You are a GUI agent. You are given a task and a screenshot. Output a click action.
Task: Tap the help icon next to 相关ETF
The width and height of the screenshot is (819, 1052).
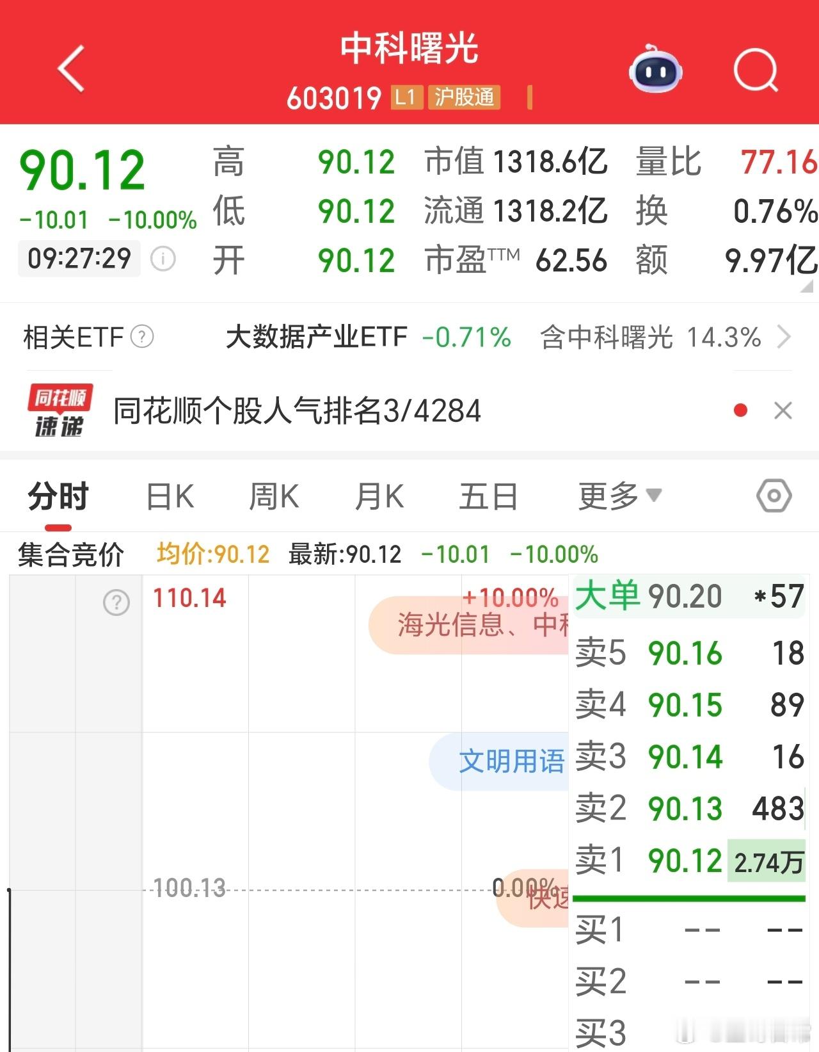(142, 337)
